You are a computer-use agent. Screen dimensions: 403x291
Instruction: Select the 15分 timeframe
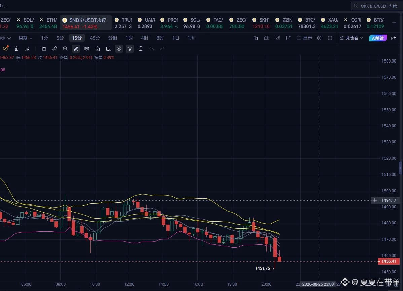[77, 38]
